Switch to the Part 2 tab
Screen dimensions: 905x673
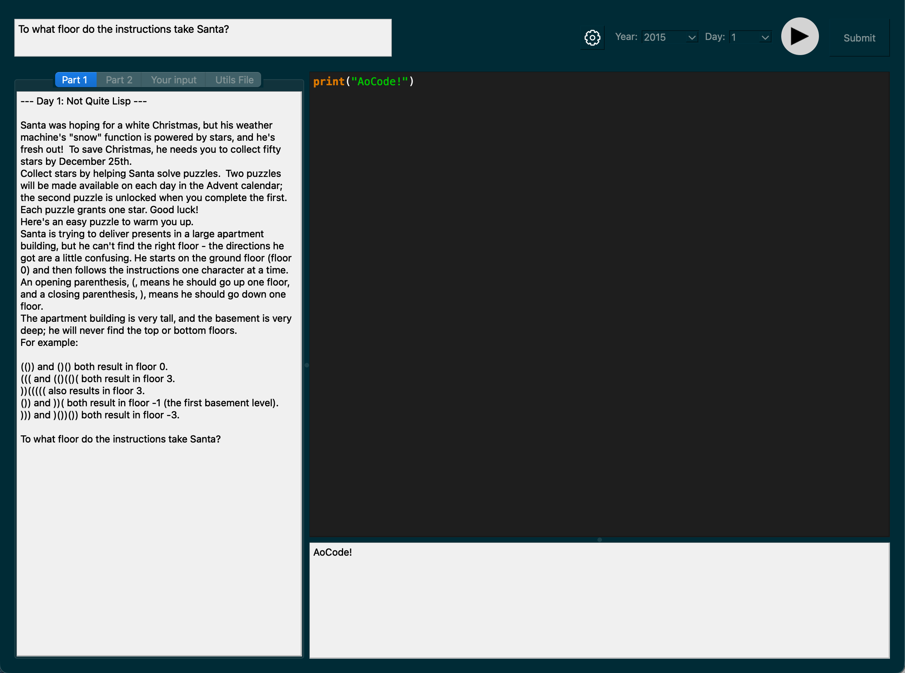(x=119, y=80)
